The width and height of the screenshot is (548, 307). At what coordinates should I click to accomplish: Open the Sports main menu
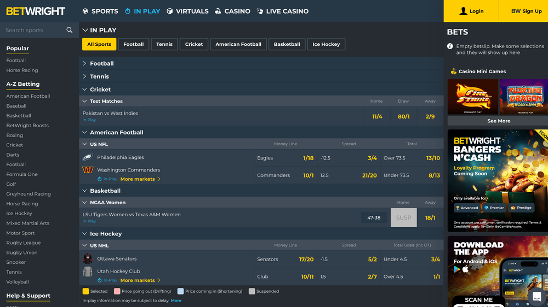coord(100,11)
